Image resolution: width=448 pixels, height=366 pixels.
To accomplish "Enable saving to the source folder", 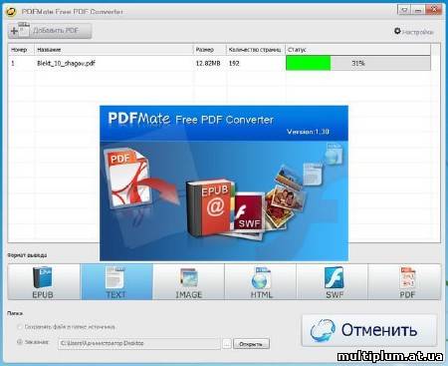I will click(x=20, y=327).
